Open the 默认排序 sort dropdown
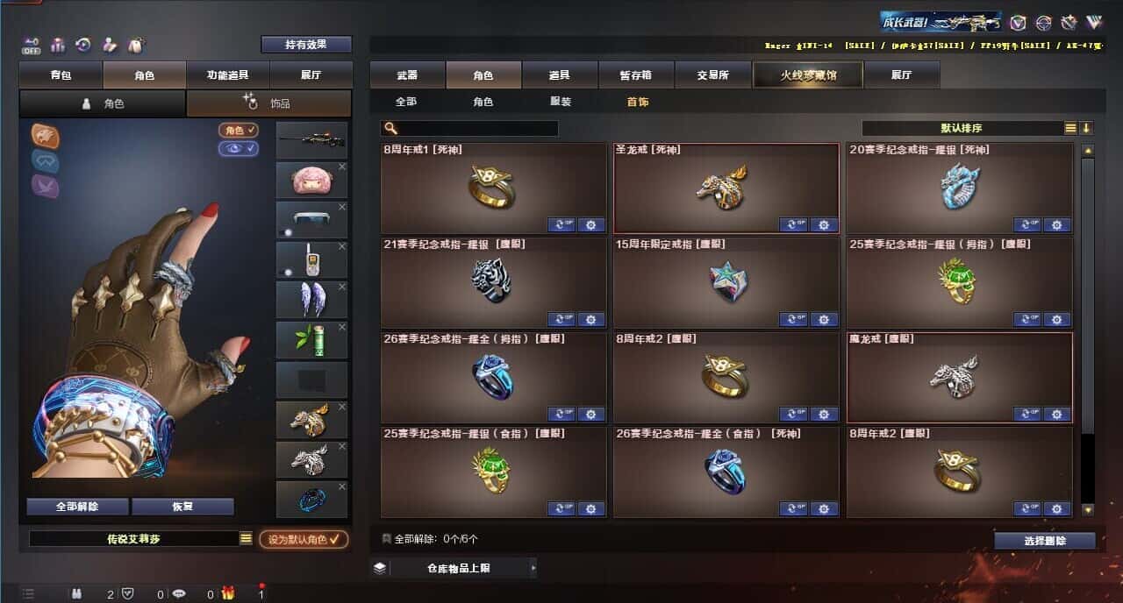Screen dimensions: 1123x603 (x=968, y=128)
